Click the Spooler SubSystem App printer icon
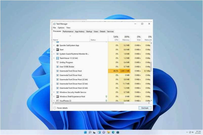Screen dimensions: 203x135 click(x=58, y=45)
